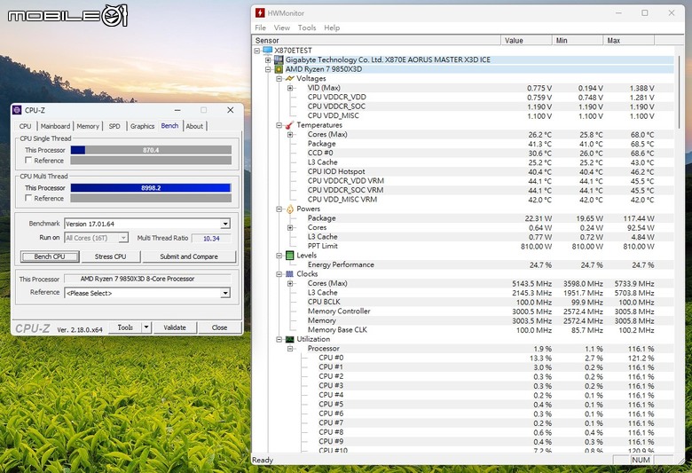This screenshot has width=692, height=473.
Task: Click the Temperatures thermometer icon
Action: (289, 125)
